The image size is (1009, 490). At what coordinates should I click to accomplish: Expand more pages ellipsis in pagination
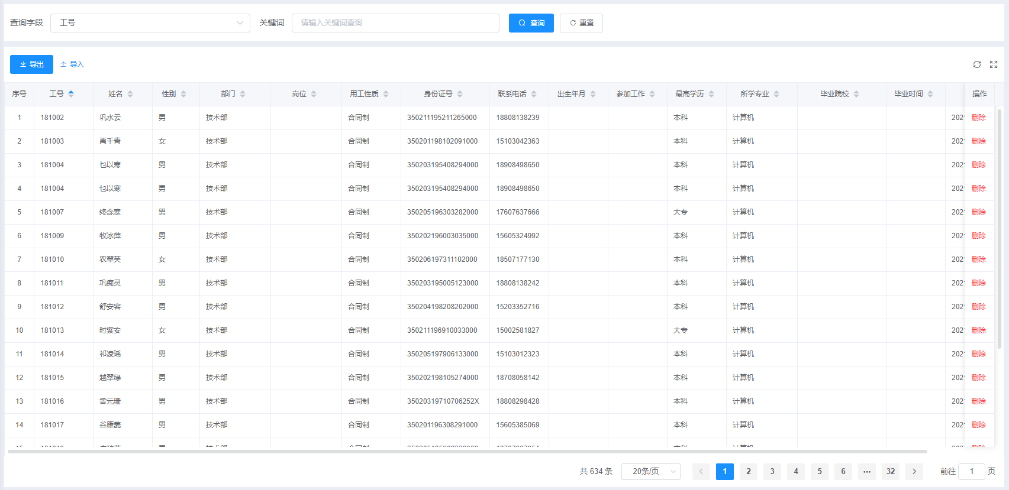tap(867, 471)
